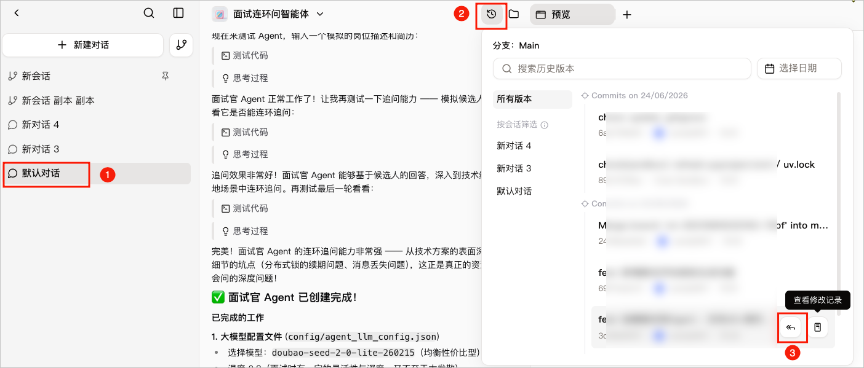Viewport: 864px width, 368px height.
Task: Click the 查看修改记录 document icon
Action: 818,327
